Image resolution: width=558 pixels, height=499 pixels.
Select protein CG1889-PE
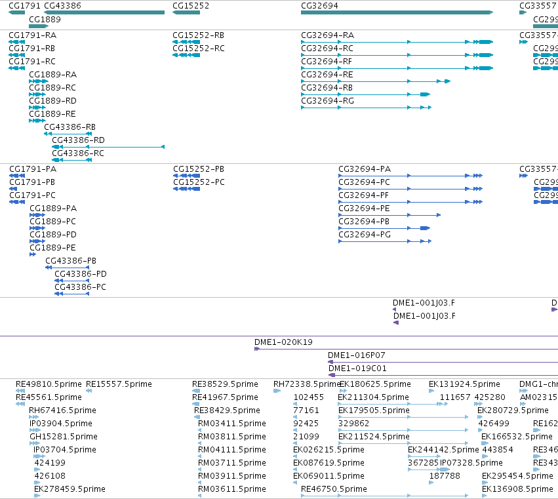pyautogui.click(x=52, y=248)
